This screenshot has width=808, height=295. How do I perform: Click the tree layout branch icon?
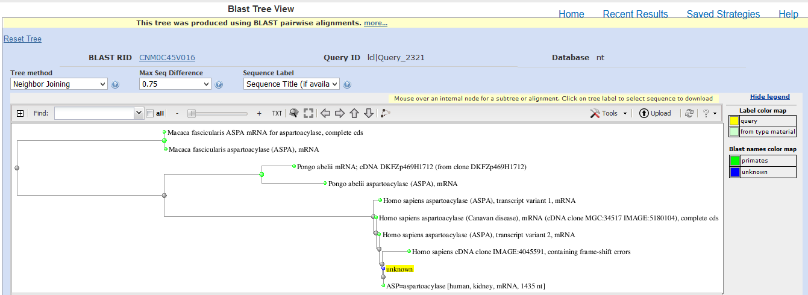pyautogui.click(x=386, y=113)
